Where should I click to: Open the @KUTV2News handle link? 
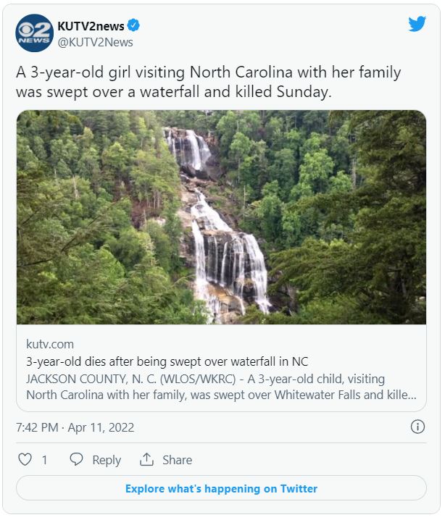pyautogui.click(x=95, y=42)
